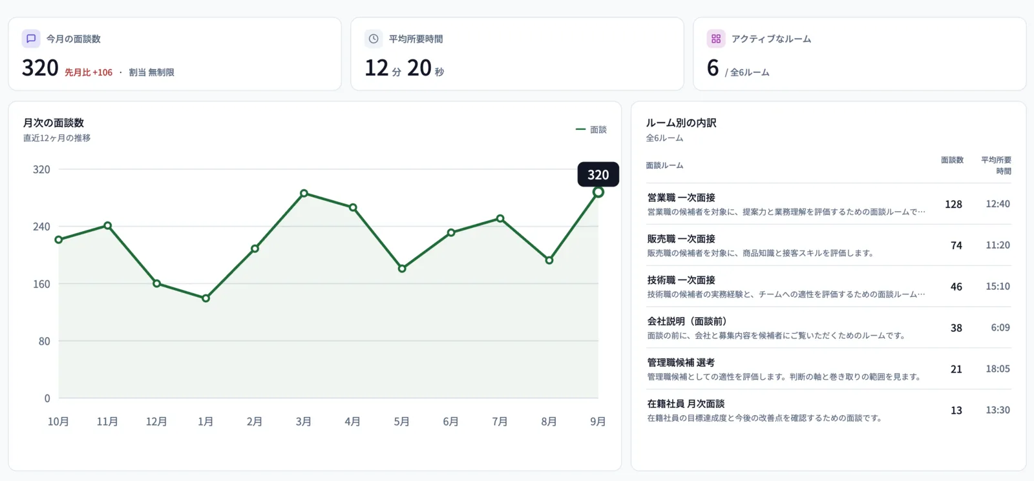Image resolution: width=1034 pixels, height=481 pixels.
Task: Click the value 13 in the table
Action: tap(956, 411)
